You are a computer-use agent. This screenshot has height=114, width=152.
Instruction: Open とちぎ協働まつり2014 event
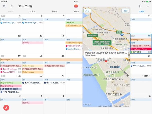pos(11,89)
